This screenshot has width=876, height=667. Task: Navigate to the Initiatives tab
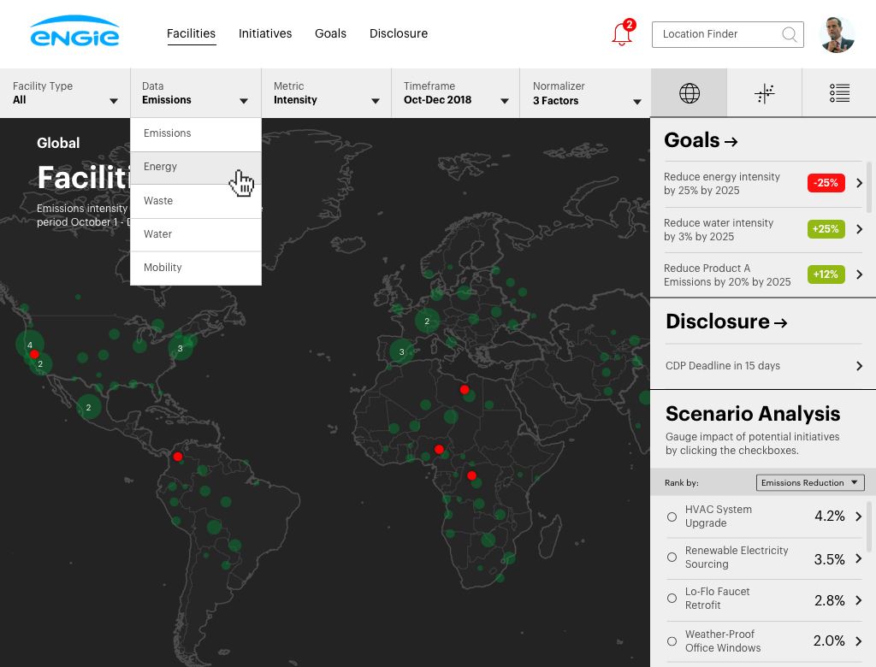[265, 33]
